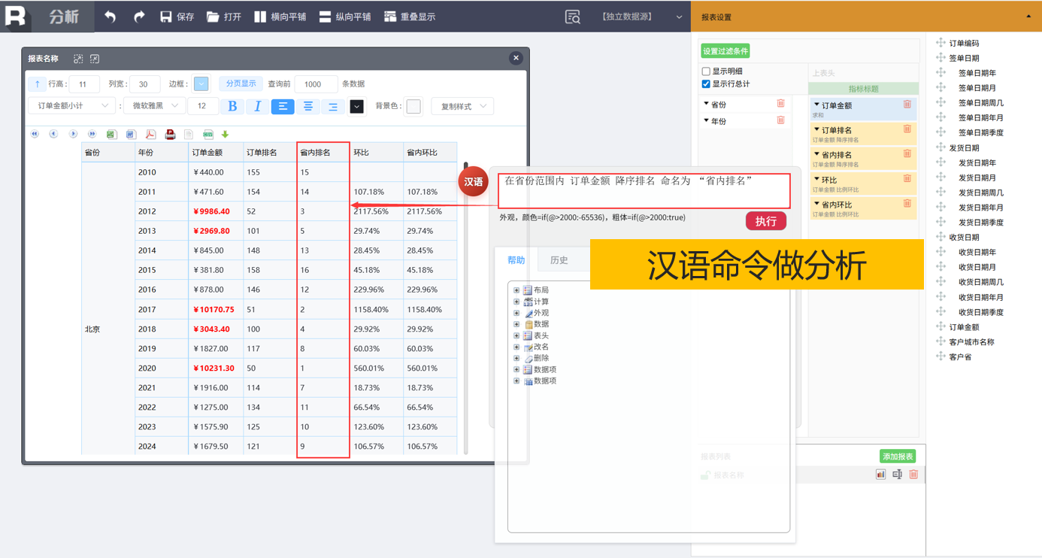Click the redo arrow in top toolbar

tap(139, 17)
